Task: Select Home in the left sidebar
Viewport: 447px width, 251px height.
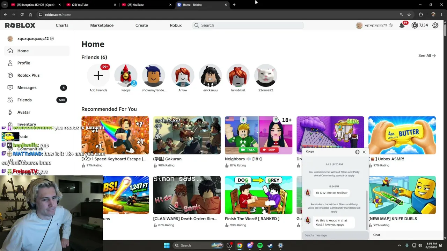Action: (37, 51)
